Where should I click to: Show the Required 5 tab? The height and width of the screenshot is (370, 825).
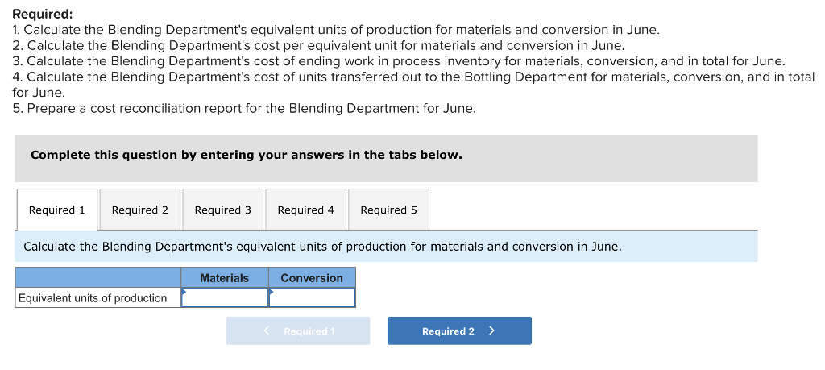[388, 210]
